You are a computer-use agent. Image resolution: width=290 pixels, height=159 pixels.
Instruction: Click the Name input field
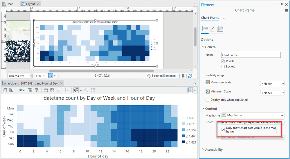click(251, 55)
